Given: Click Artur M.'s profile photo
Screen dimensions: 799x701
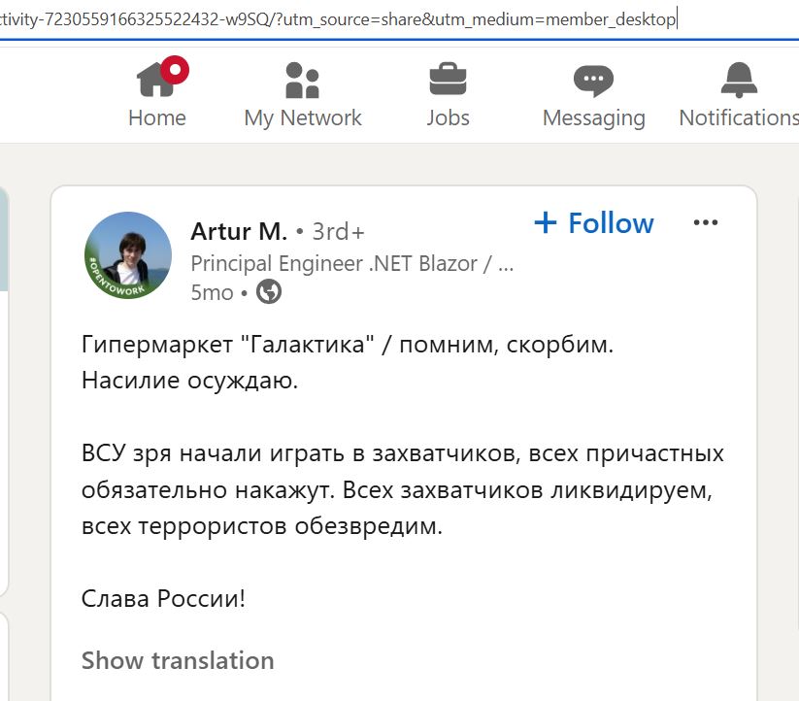Looking at the screenshot, I should (128, 255).
